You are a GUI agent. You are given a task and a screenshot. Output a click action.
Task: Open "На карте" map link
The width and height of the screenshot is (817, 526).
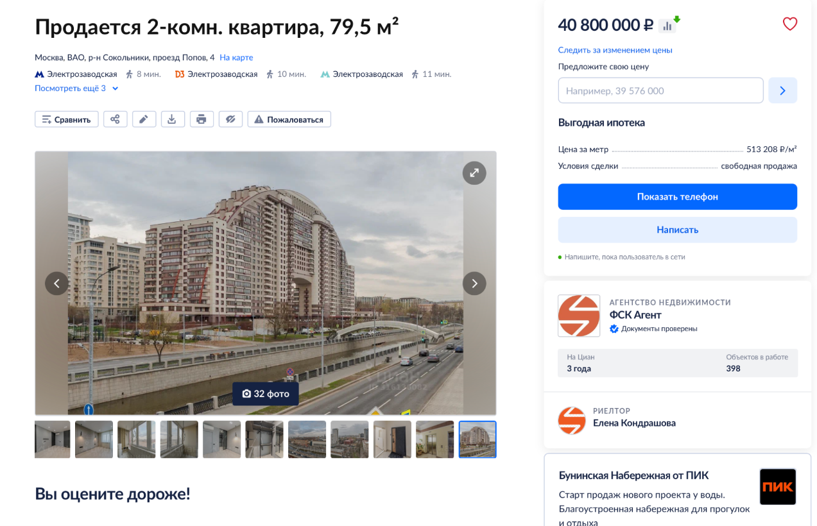click(x=236, y=58)
